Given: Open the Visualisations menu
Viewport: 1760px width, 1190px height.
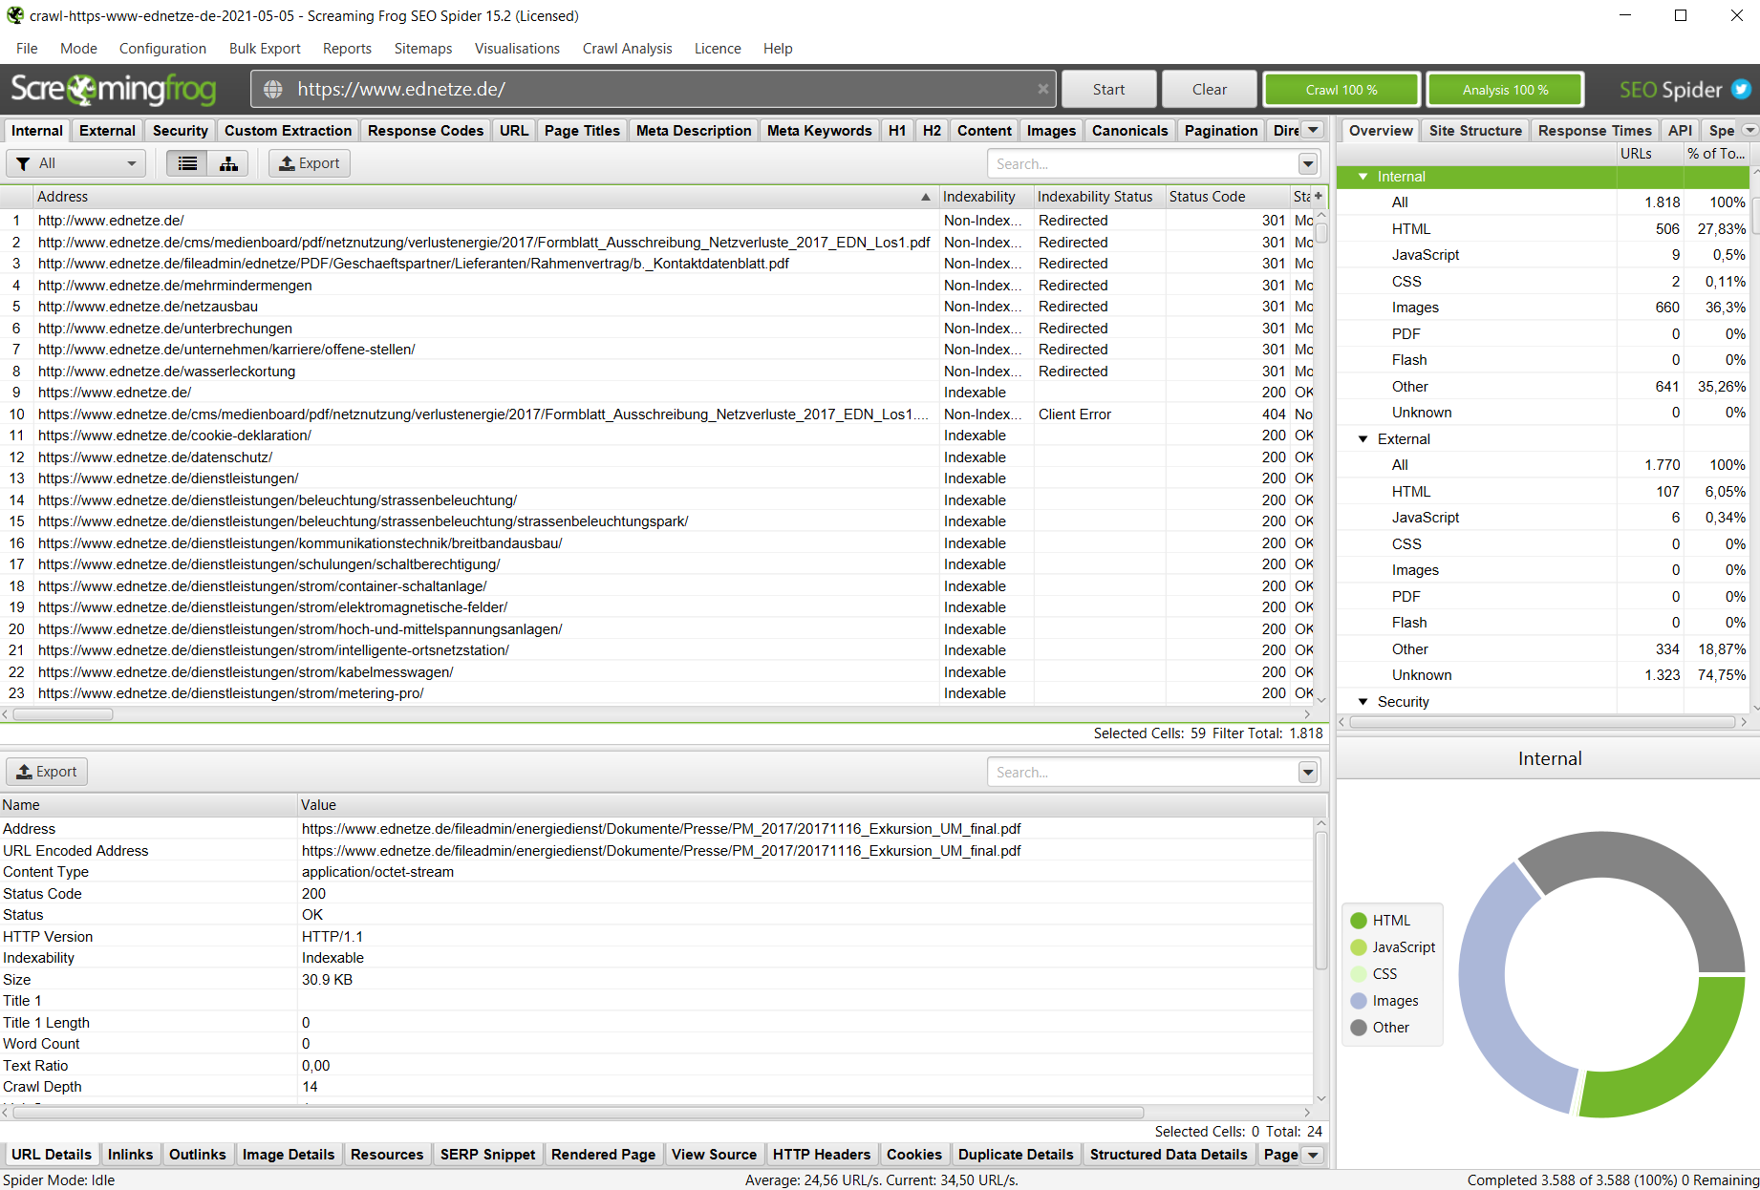Looking at the screenshot, I should [x=517, y=49].
